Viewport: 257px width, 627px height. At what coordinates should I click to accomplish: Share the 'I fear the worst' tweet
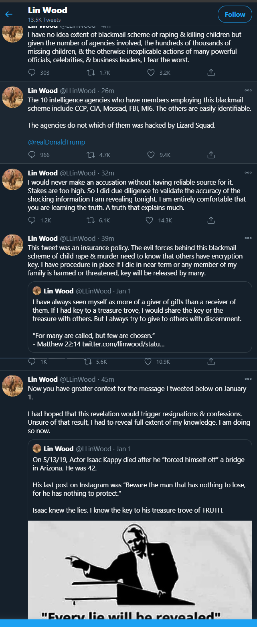point(211,73)
